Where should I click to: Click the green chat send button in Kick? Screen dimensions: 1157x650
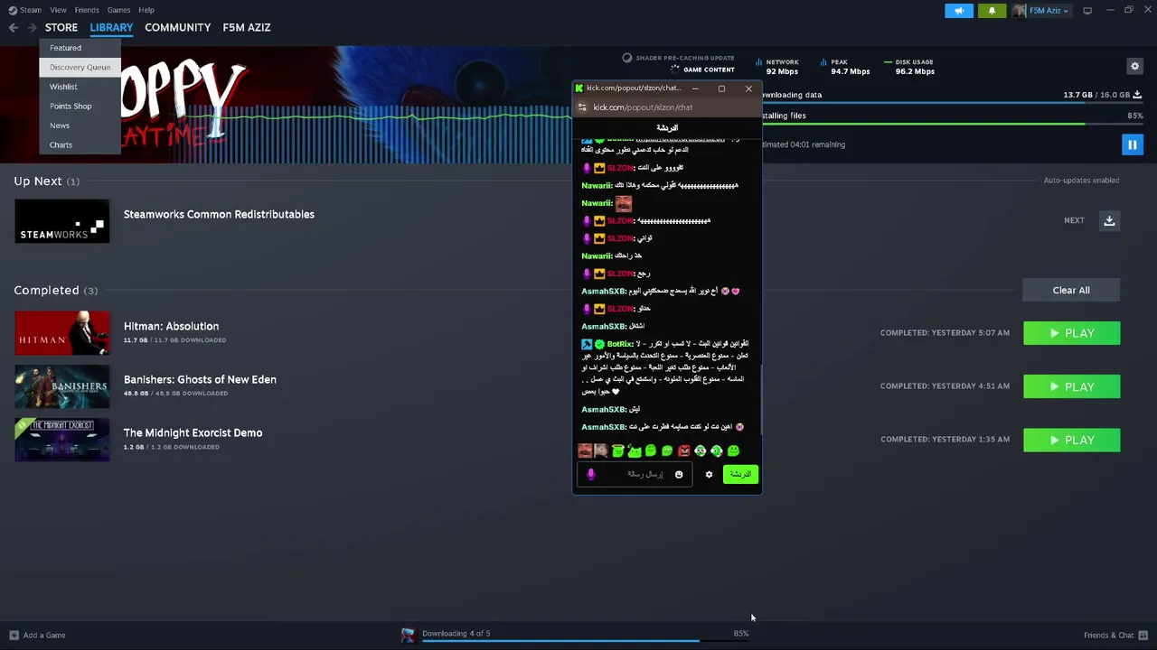(740, 474)
